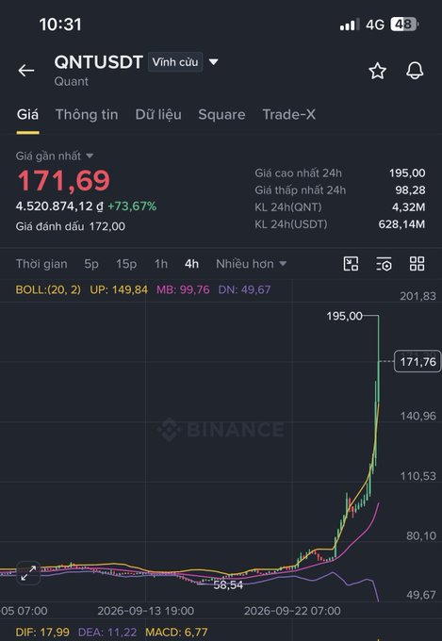Tap the DIF: 17,99 MACD value
The image size is (442, 641).
[42, 632]
